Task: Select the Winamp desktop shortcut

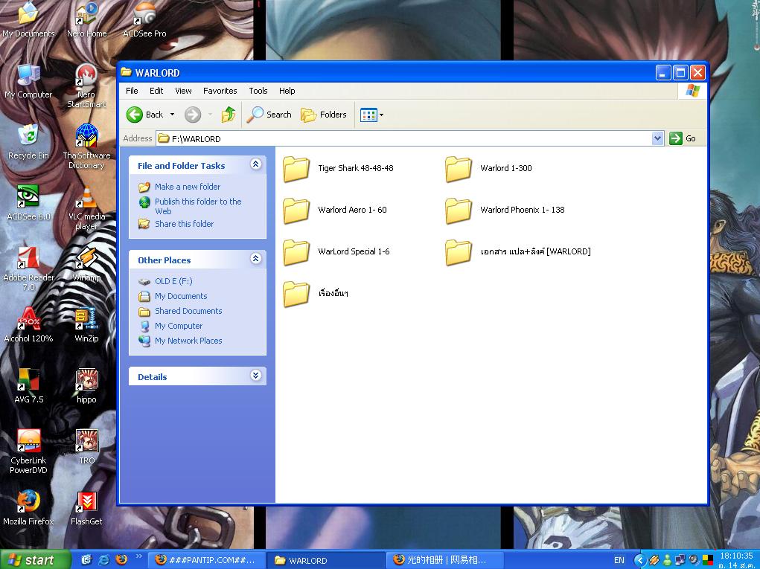Action: (x=86, y=264)
